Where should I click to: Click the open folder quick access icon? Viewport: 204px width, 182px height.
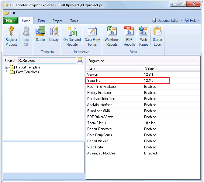6,13
